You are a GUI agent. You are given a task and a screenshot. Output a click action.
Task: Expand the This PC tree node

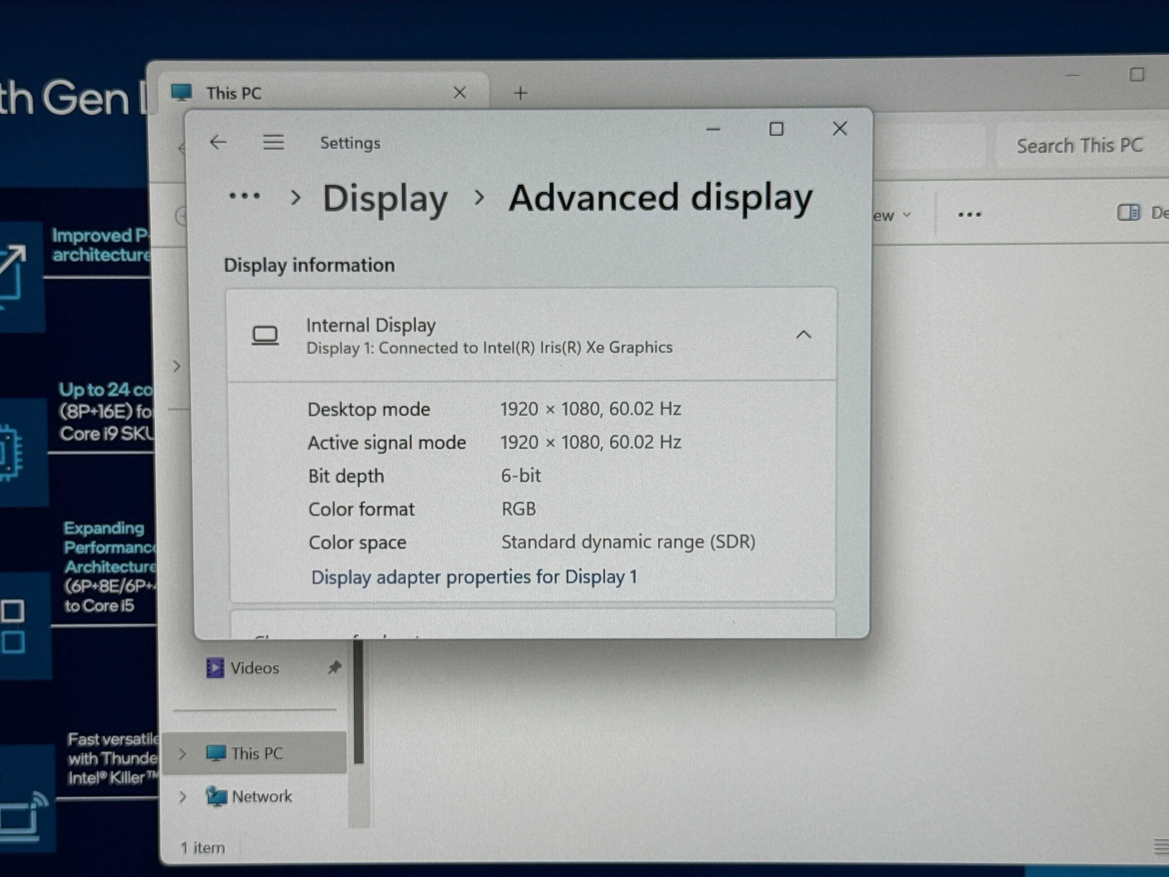[x=182, y=753]
